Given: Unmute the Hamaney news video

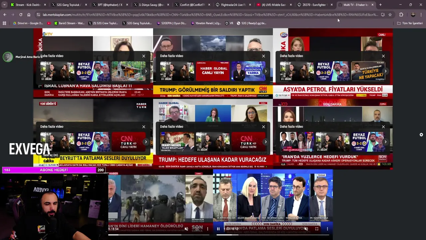Looking at the screenshot, I should (186, 229).
